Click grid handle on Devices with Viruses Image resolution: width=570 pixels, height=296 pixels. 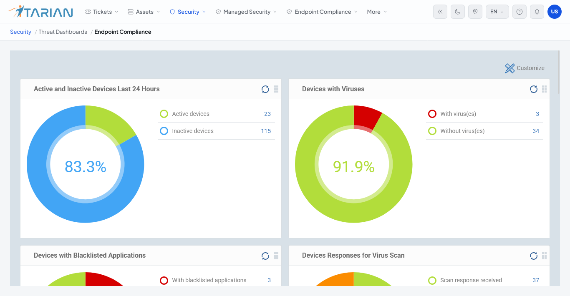coord(544,89)
